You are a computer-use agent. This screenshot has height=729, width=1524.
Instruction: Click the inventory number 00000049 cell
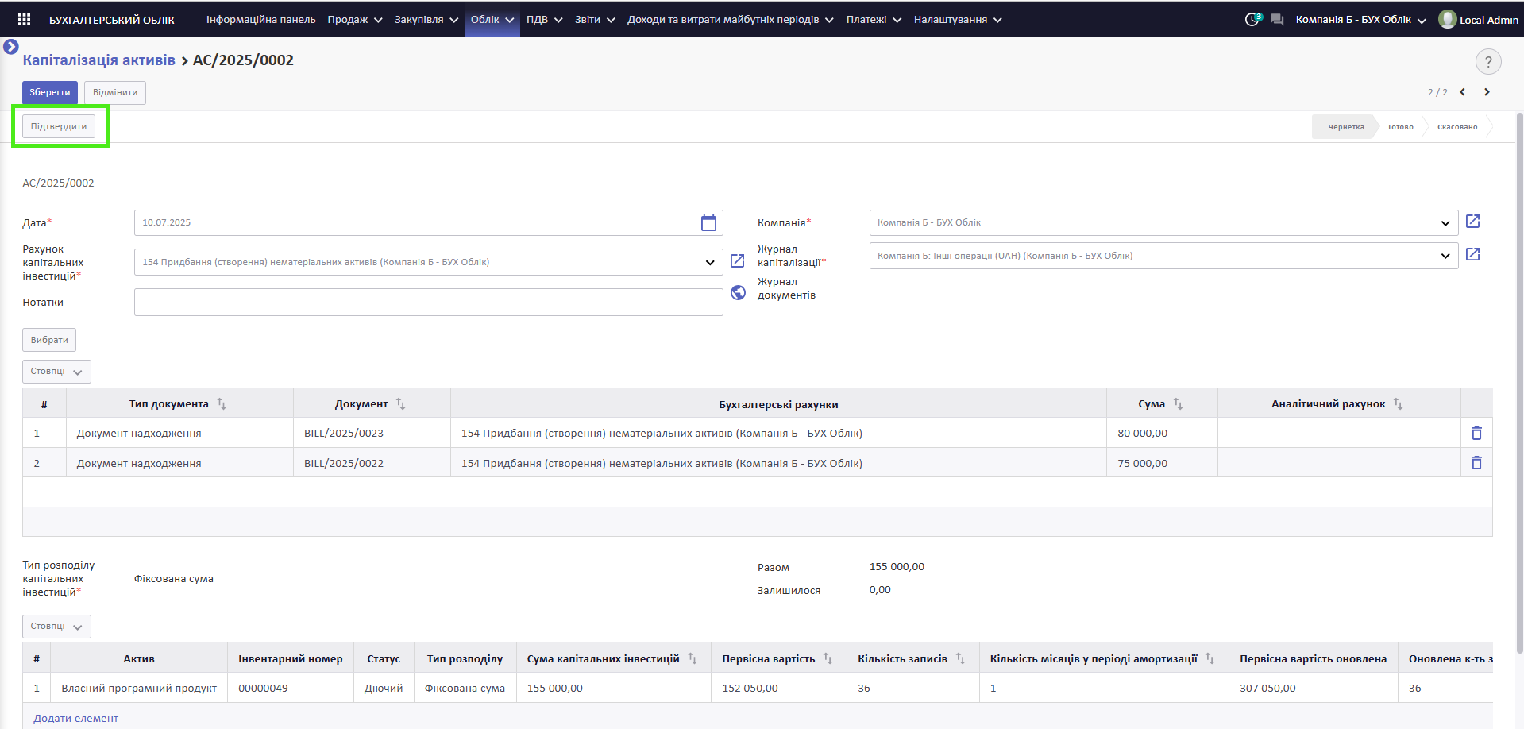click(x=291, y=688)
